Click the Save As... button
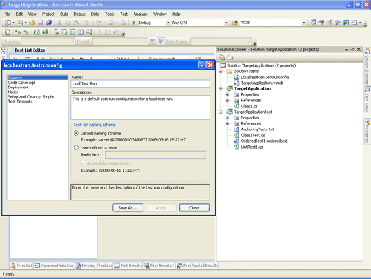This screenshot has width=371, height=279. pyautogui.click(x=128, y=208)
